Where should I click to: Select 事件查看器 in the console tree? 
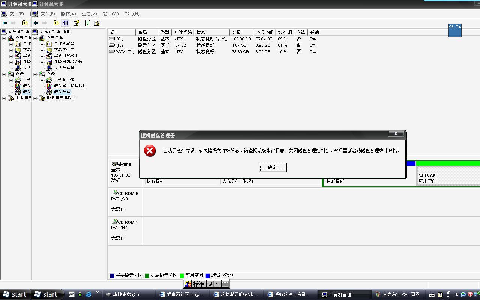click(x=64, y=44)
